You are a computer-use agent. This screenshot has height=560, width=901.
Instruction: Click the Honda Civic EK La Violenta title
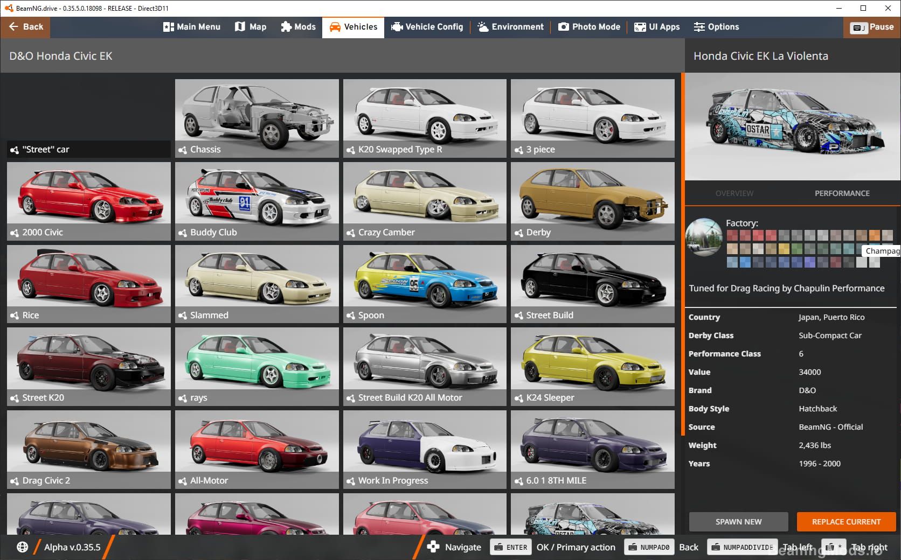[x=760, y=56]
